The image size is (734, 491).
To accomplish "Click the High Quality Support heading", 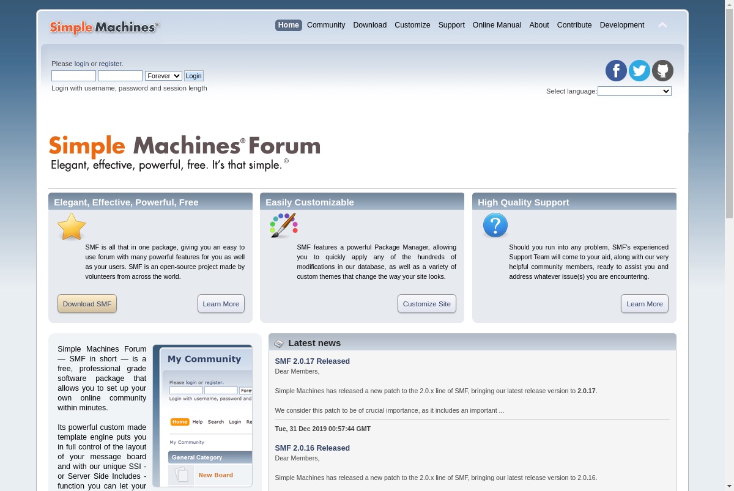I will pos(524,202).
